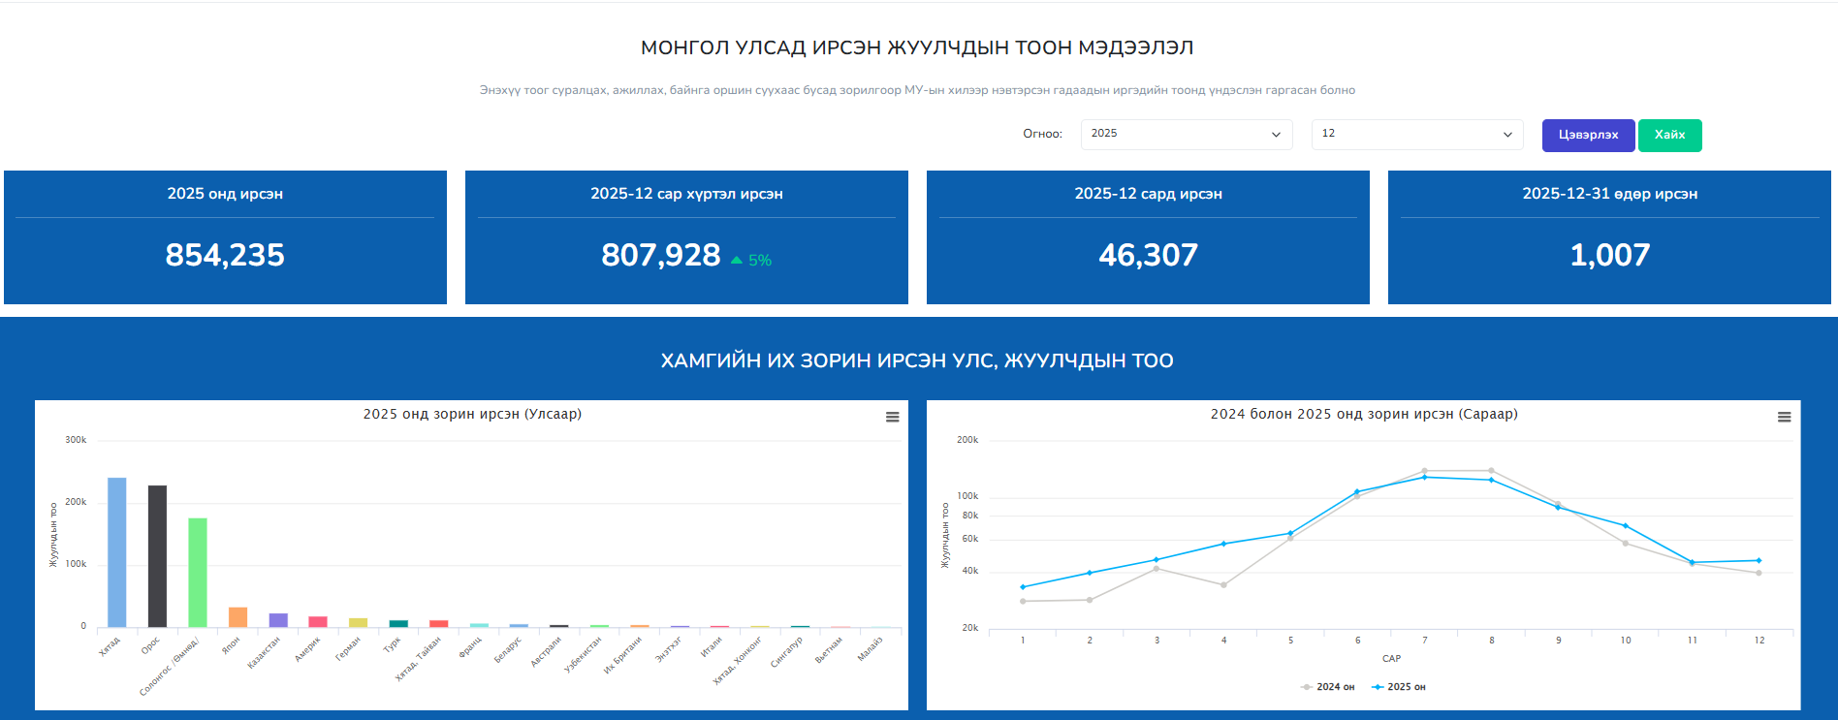The width and height of the screenshot is (1838, 720).
Task: Open the 2025-12-31 өдөр ирсэн card
Action: (1609, 237)
